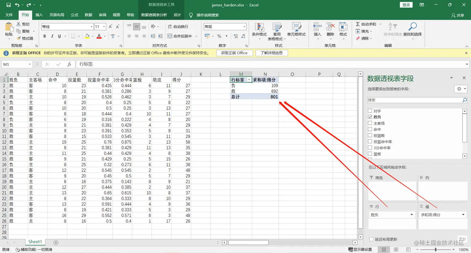Select the Sheet1 worksheet tab

35,241
